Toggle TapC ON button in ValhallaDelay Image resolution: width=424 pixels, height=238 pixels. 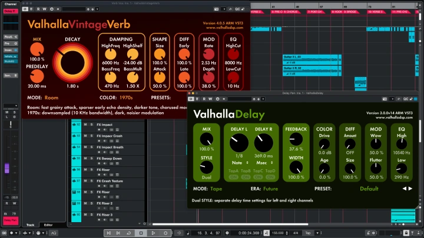click(x=258, y=177)
